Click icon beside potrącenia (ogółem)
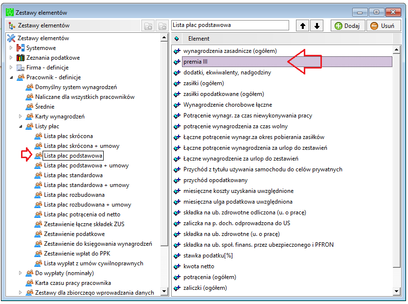 click(x=177, y=277)
